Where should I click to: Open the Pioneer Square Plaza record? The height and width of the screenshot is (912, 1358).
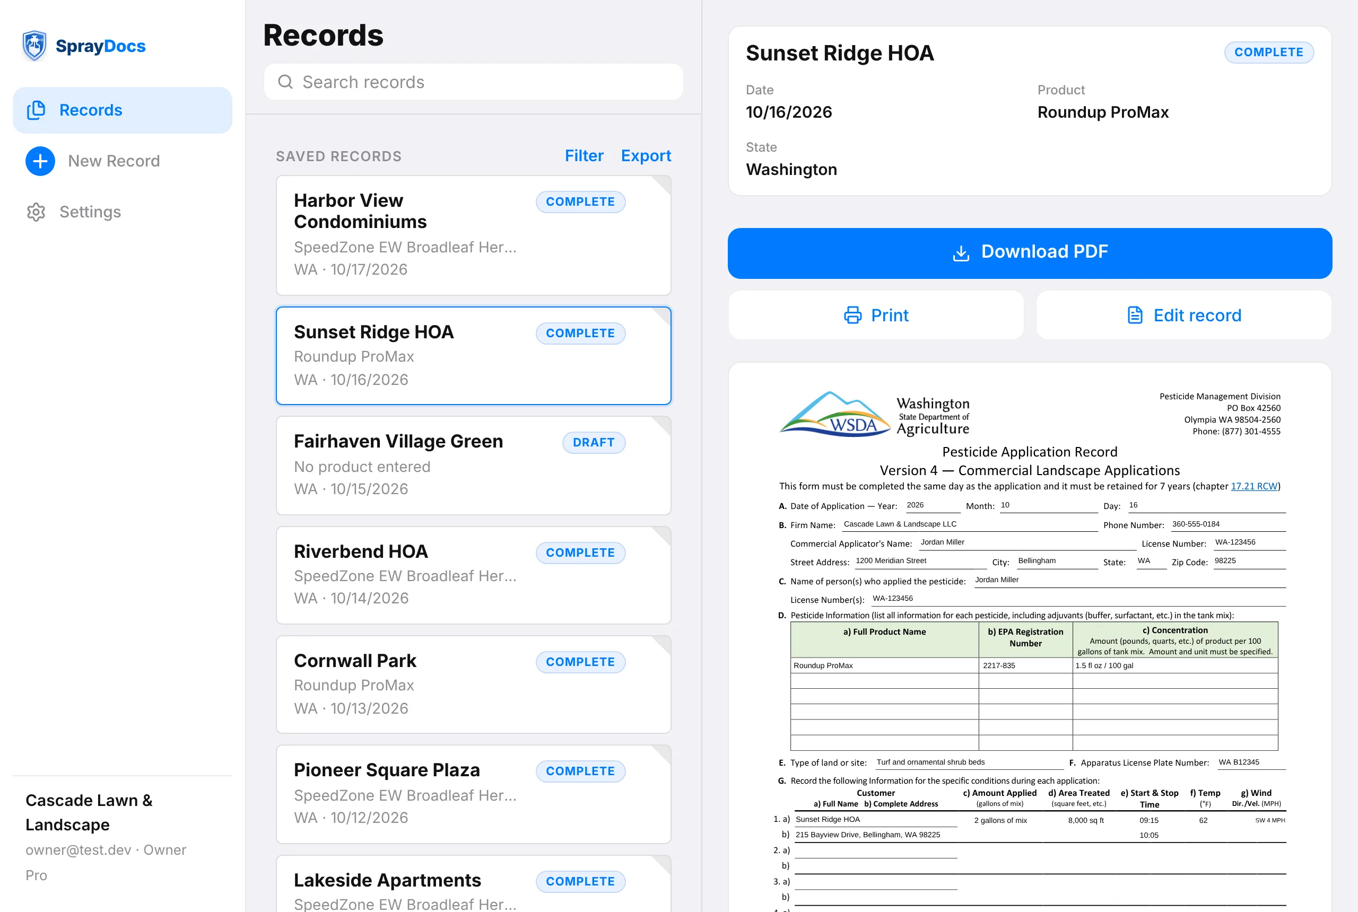tap(474, 794)
